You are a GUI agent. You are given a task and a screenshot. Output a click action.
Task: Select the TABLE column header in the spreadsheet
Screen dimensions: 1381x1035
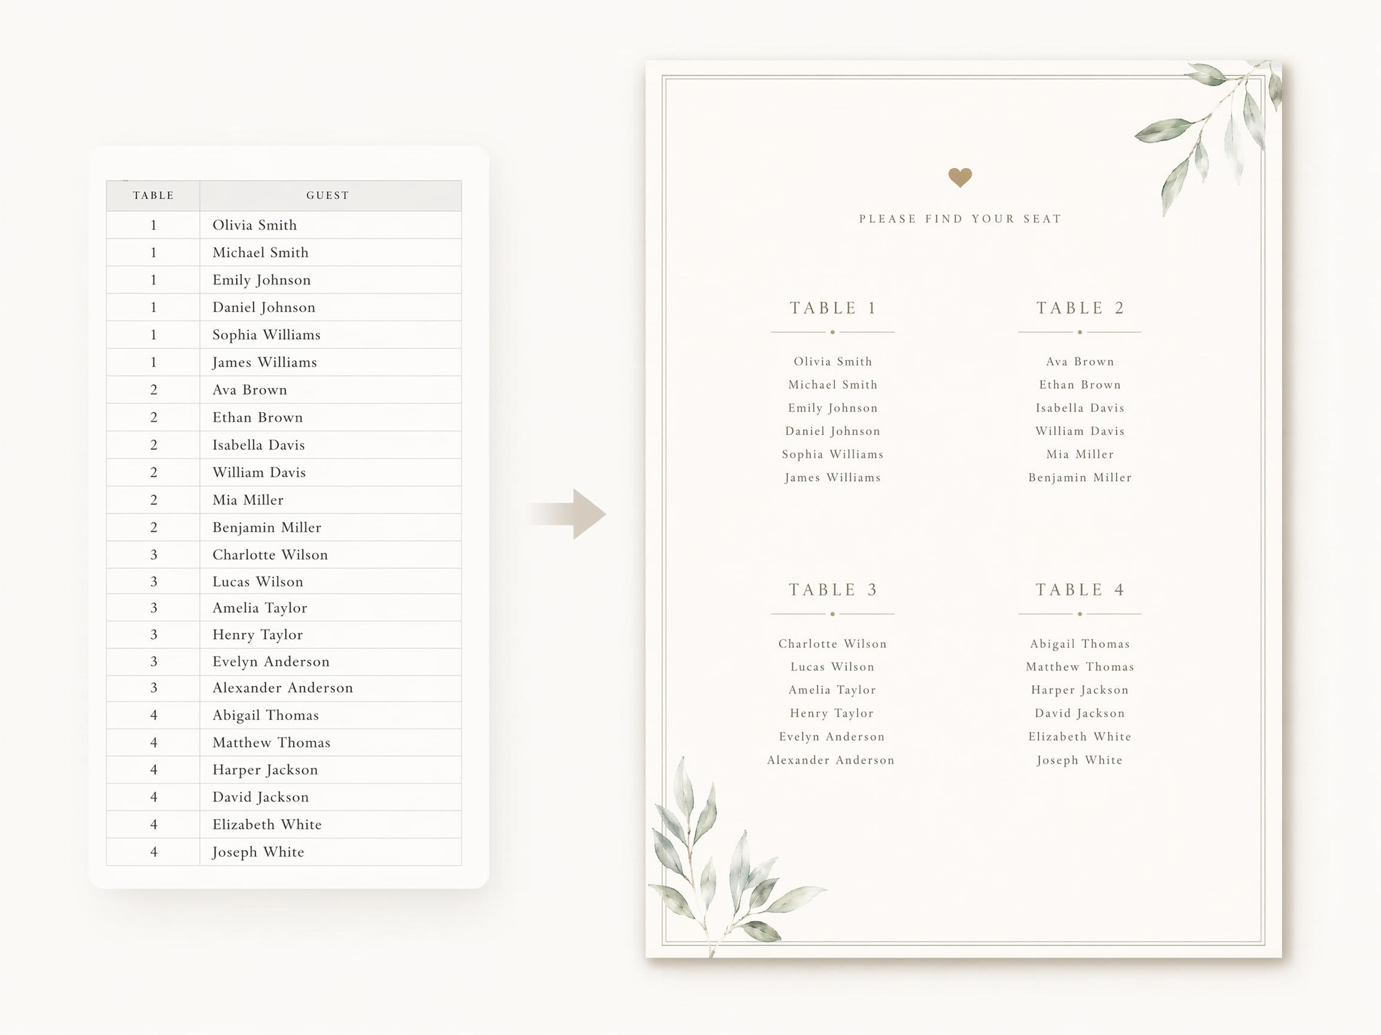(153, 195)
